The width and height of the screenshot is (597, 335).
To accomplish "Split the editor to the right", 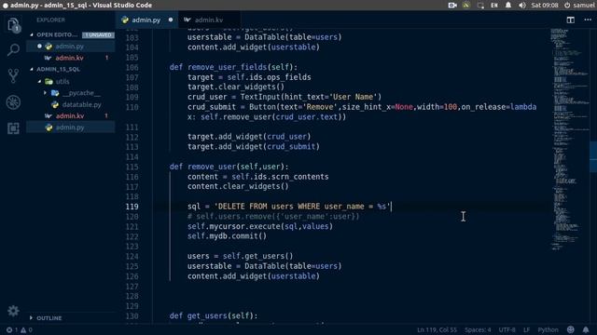I will [x=570, y=20].
